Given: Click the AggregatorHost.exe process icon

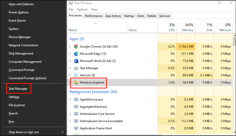Looking at the screenshot, I should [76, 107].
